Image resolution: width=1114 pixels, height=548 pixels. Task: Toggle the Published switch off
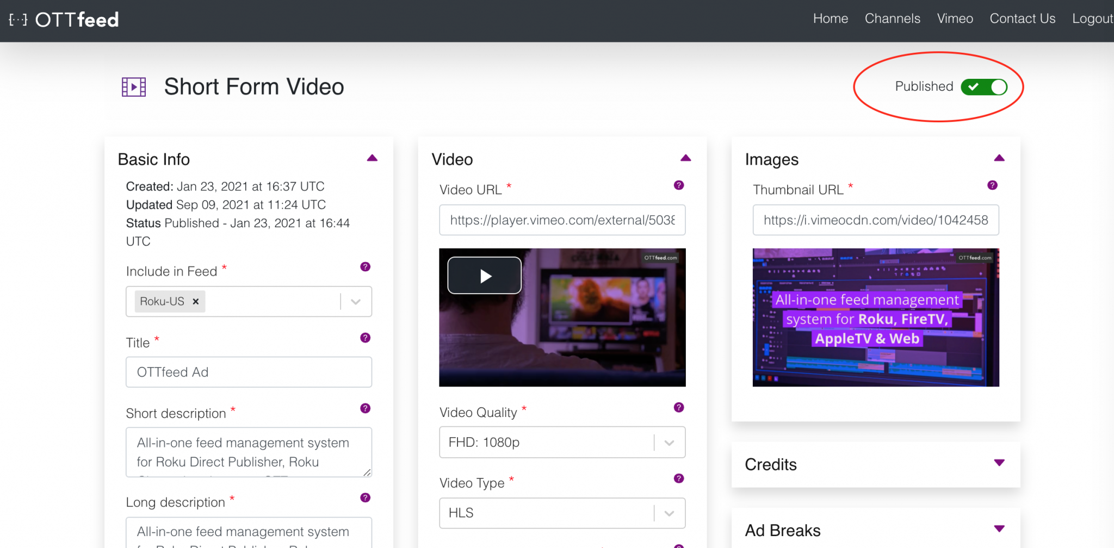[x=983, y=86]
